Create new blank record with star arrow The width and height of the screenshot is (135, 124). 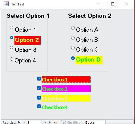(x=55, y=122)
